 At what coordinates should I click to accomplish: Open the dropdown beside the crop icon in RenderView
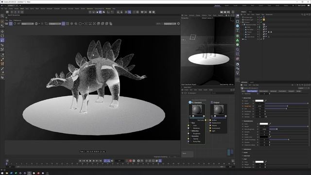tap(55, 24)
